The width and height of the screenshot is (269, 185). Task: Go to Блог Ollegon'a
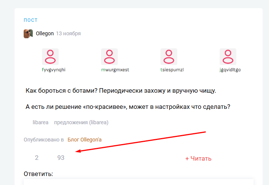click(85, 140)
